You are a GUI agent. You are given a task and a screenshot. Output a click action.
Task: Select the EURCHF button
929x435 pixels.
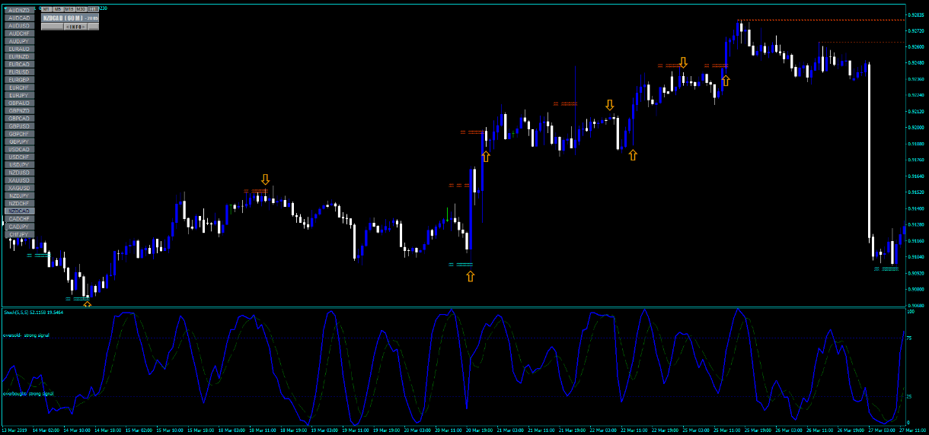[x=19, y=87]
